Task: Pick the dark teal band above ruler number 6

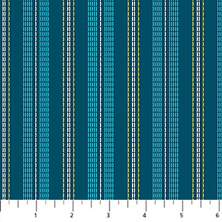Action: 211,100
